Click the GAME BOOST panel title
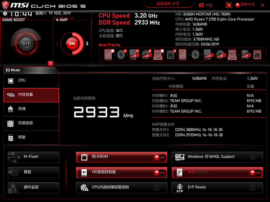The image size is (270, 202). pyautogui.click(x=13, y=20)
